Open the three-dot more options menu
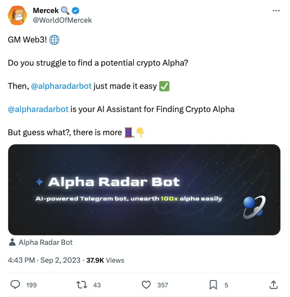The height and width of the screenshot is (297, 290). tap(276, 10)
